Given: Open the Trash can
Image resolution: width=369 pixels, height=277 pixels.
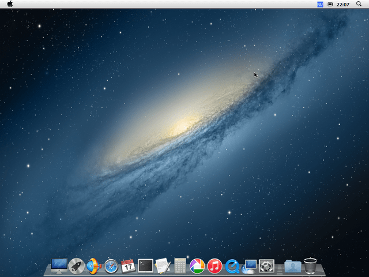Looking at the screenshot, I should tap(310, 265).
